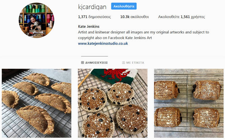
Task: Open the Ακολουθείτε 1,561 χρήστες following list
Action: (x=182, y=17)
